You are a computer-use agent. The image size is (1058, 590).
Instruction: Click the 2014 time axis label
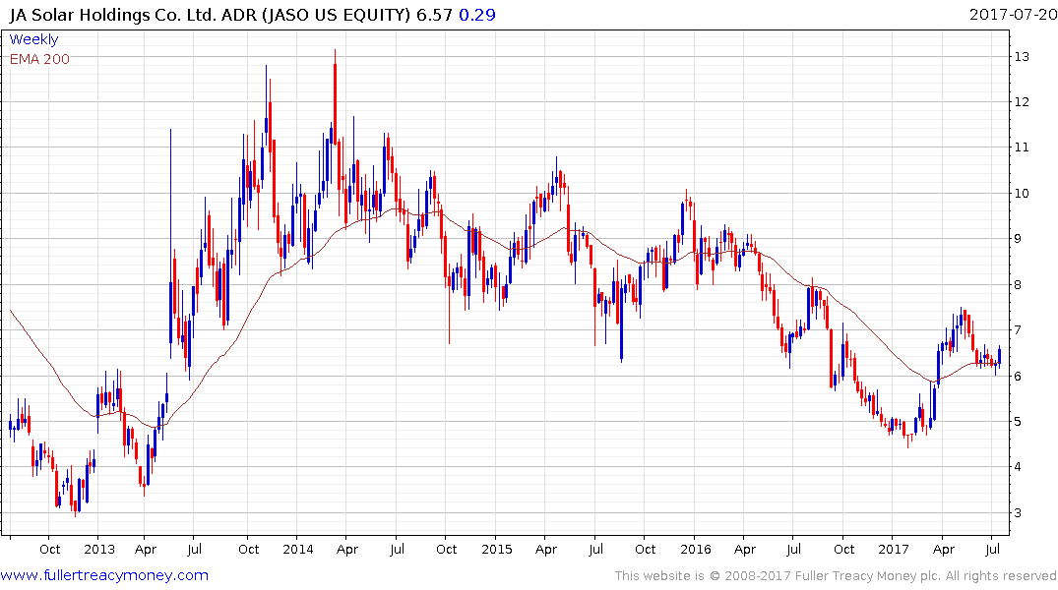tap(297, 549)
